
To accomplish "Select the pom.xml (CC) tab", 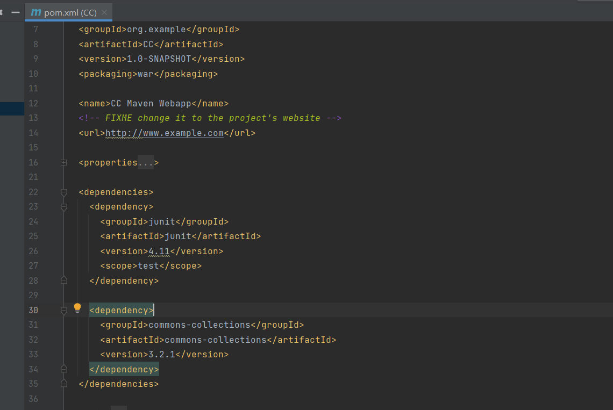I will click(x=70, y=12).
